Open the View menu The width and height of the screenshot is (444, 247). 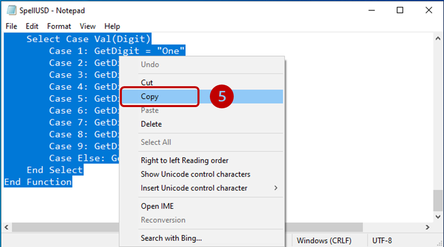(88, 26)
